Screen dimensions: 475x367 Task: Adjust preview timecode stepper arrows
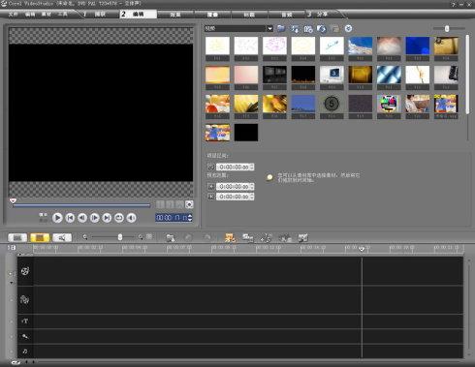tap(190, 218)
